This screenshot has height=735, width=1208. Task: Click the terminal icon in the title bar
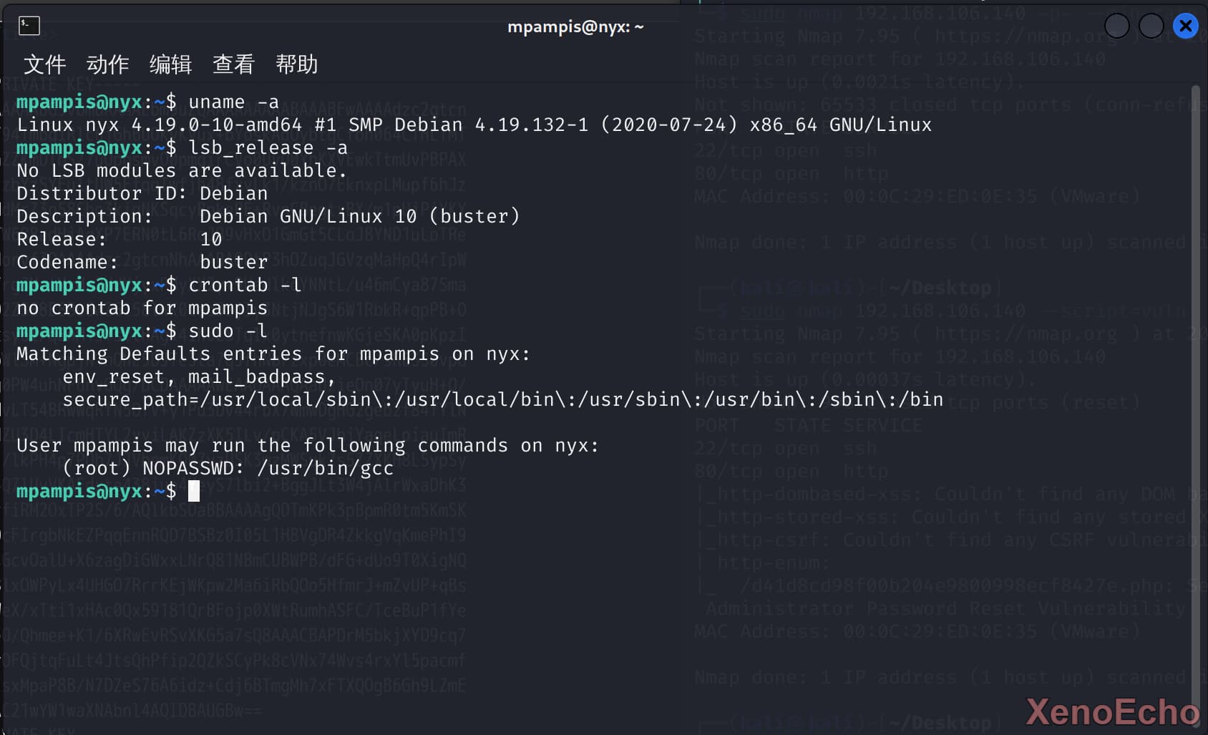coord(29,26)
